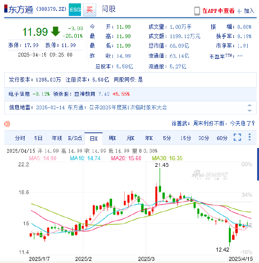Switch to the B/S点 tab

(x=75, y=138)
